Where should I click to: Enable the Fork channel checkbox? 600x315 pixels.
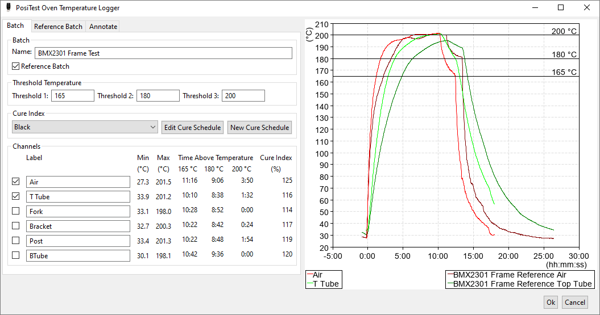pyautogui.click(x=16, y=211)
